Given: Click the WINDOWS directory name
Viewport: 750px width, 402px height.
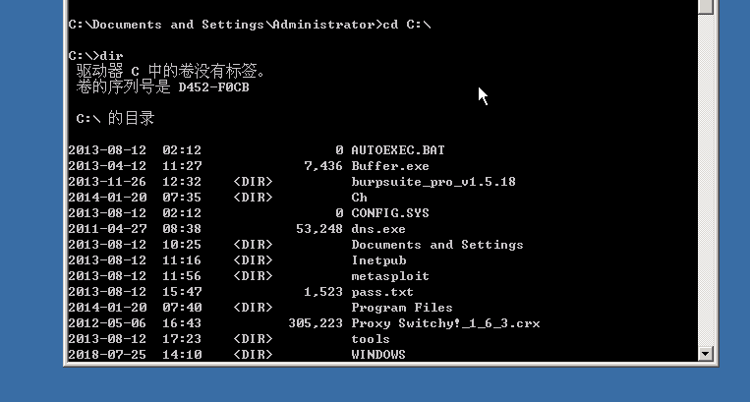Looking at the screenshot, I should pos(378,355).
